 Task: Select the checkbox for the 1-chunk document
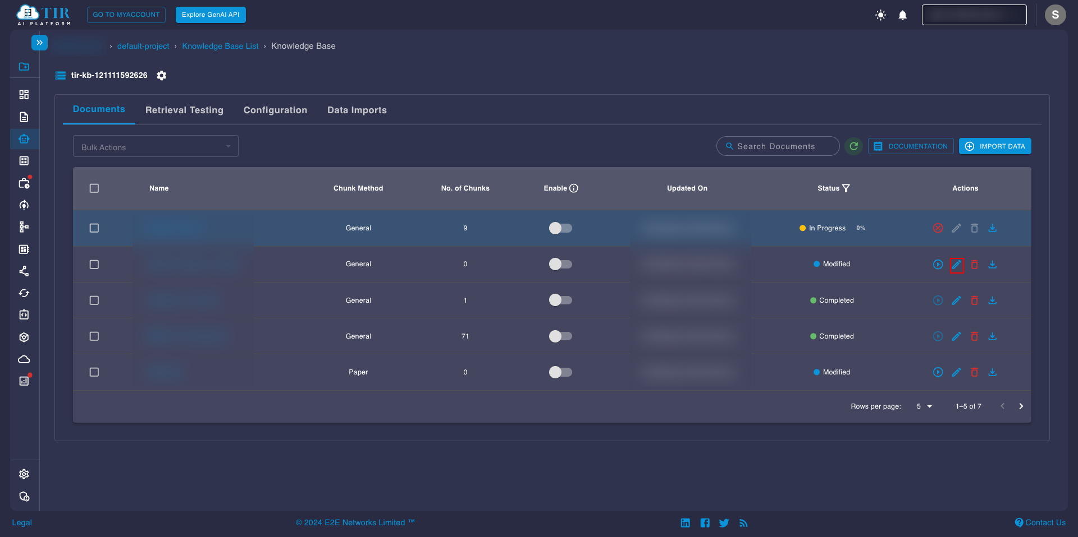click(x=94, y=300)
